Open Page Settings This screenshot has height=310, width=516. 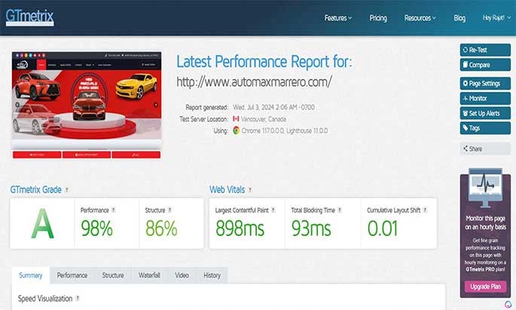tap(485, 84)
